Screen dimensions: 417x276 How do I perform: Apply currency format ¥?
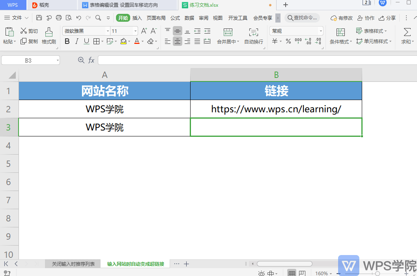(275, 42)
